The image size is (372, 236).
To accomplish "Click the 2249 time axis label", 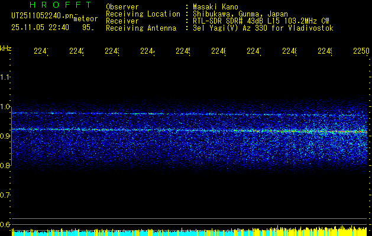I will 325,51.
